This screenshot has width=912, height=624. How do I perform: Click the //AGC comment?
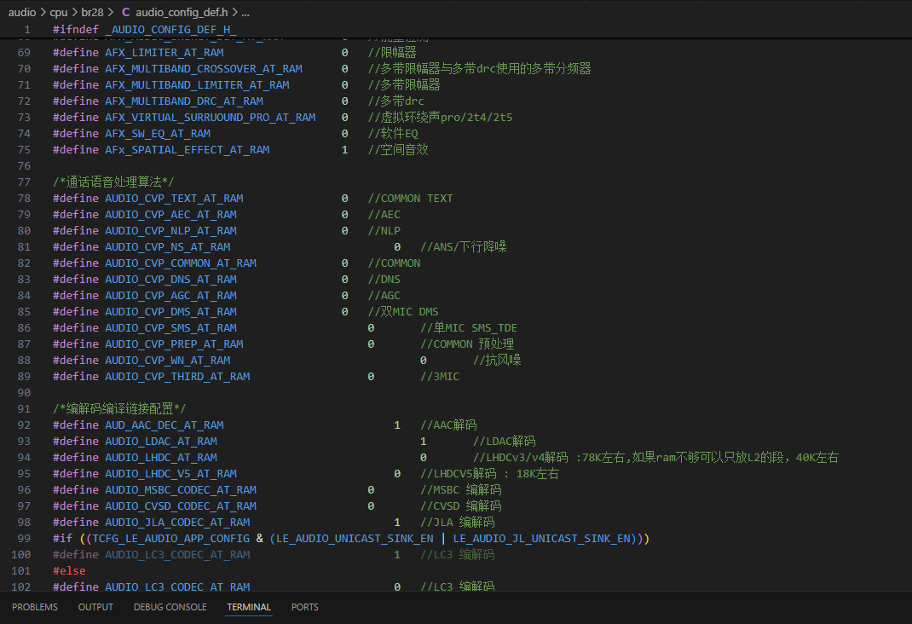pyautogui.click(x=384, y=296)
